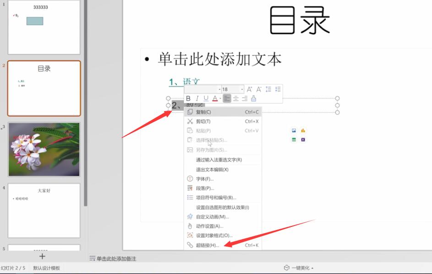The image size is (432, 274).
Task: Click the decrease font size icon
Action: pos(259,89)
